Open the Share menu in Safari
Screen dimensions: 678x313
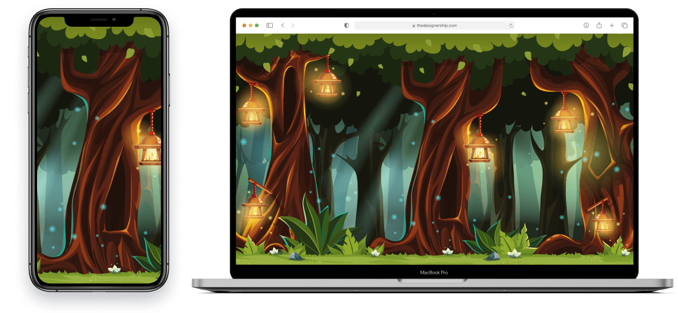tap(599, 25)
